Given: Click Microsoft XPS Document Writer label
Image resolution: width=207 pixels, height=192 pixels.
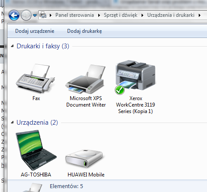Looking at the screenshot, I should (86, 101).
